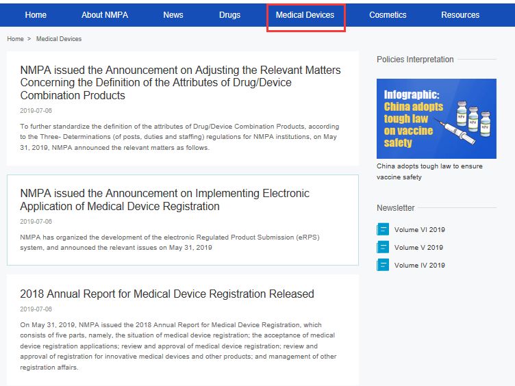Go to About NMPA in navigation bar
515x386 pixels.
105,15
